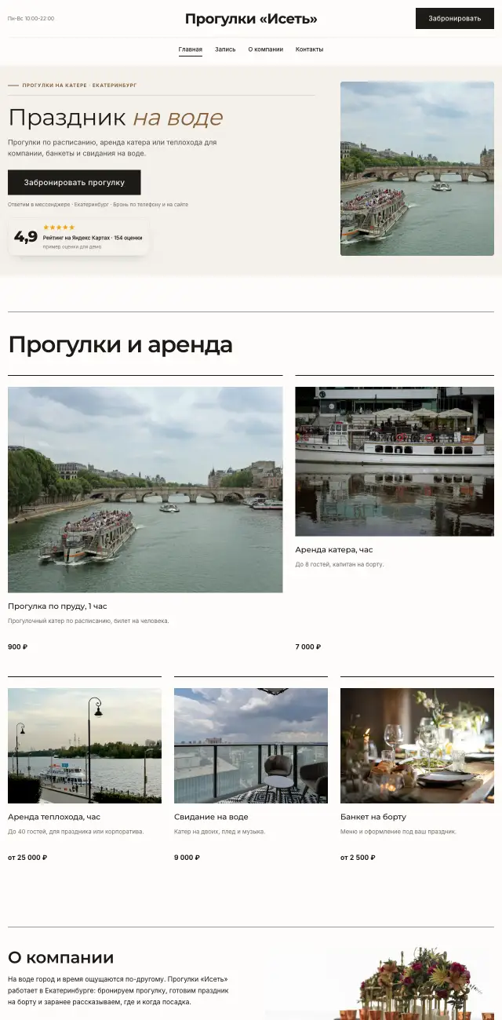Click the О компании section heading
This screenshot has height=1020, width=502.
[61, 957]
